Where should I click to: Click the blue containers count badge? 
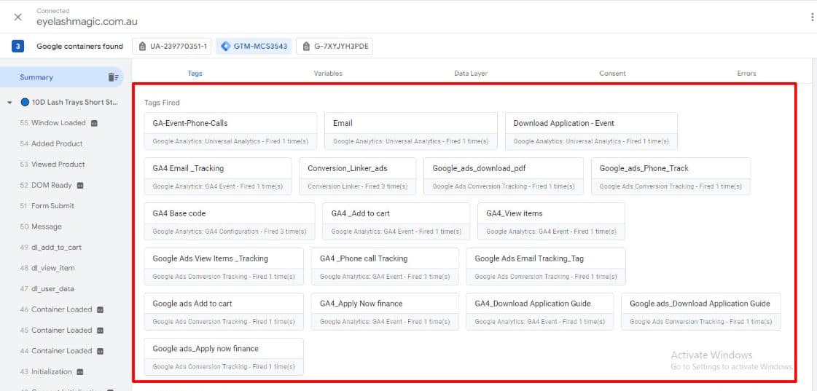click(17, 47)
